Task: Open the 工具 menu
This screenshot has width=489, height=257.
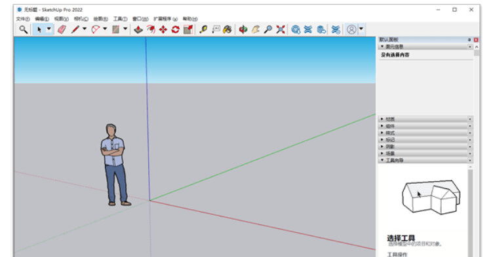Action: pos(120,19)
